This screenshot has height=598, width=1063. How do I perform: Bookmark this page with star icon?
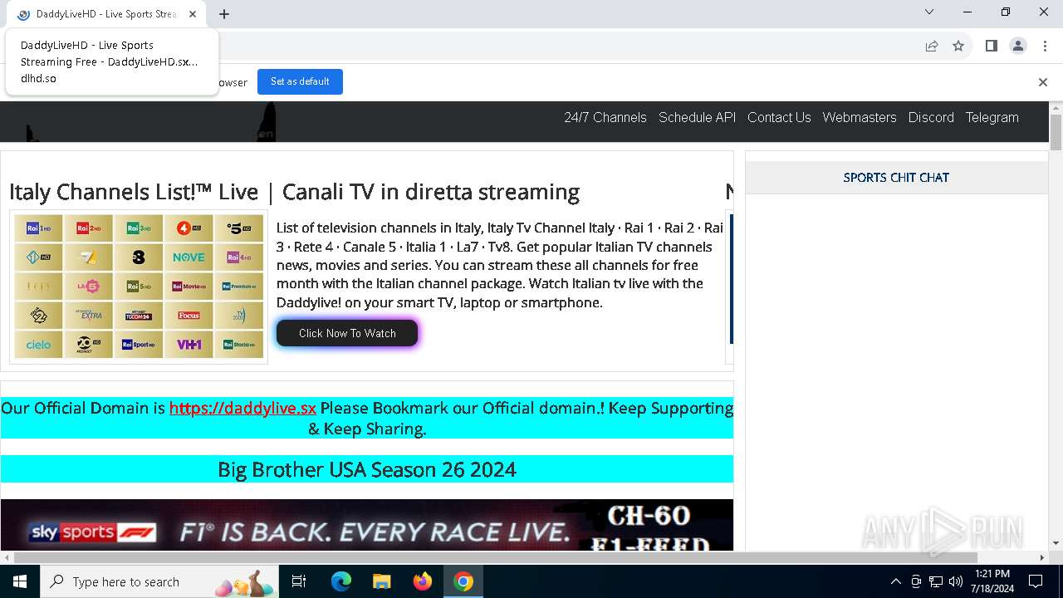pyautogui.click(x=958, y=46)
